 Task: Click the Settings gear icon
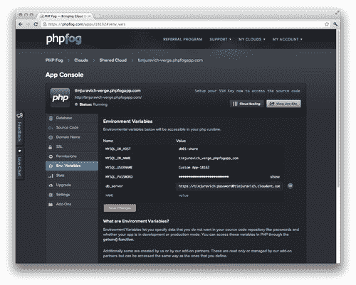coord(51,195)
